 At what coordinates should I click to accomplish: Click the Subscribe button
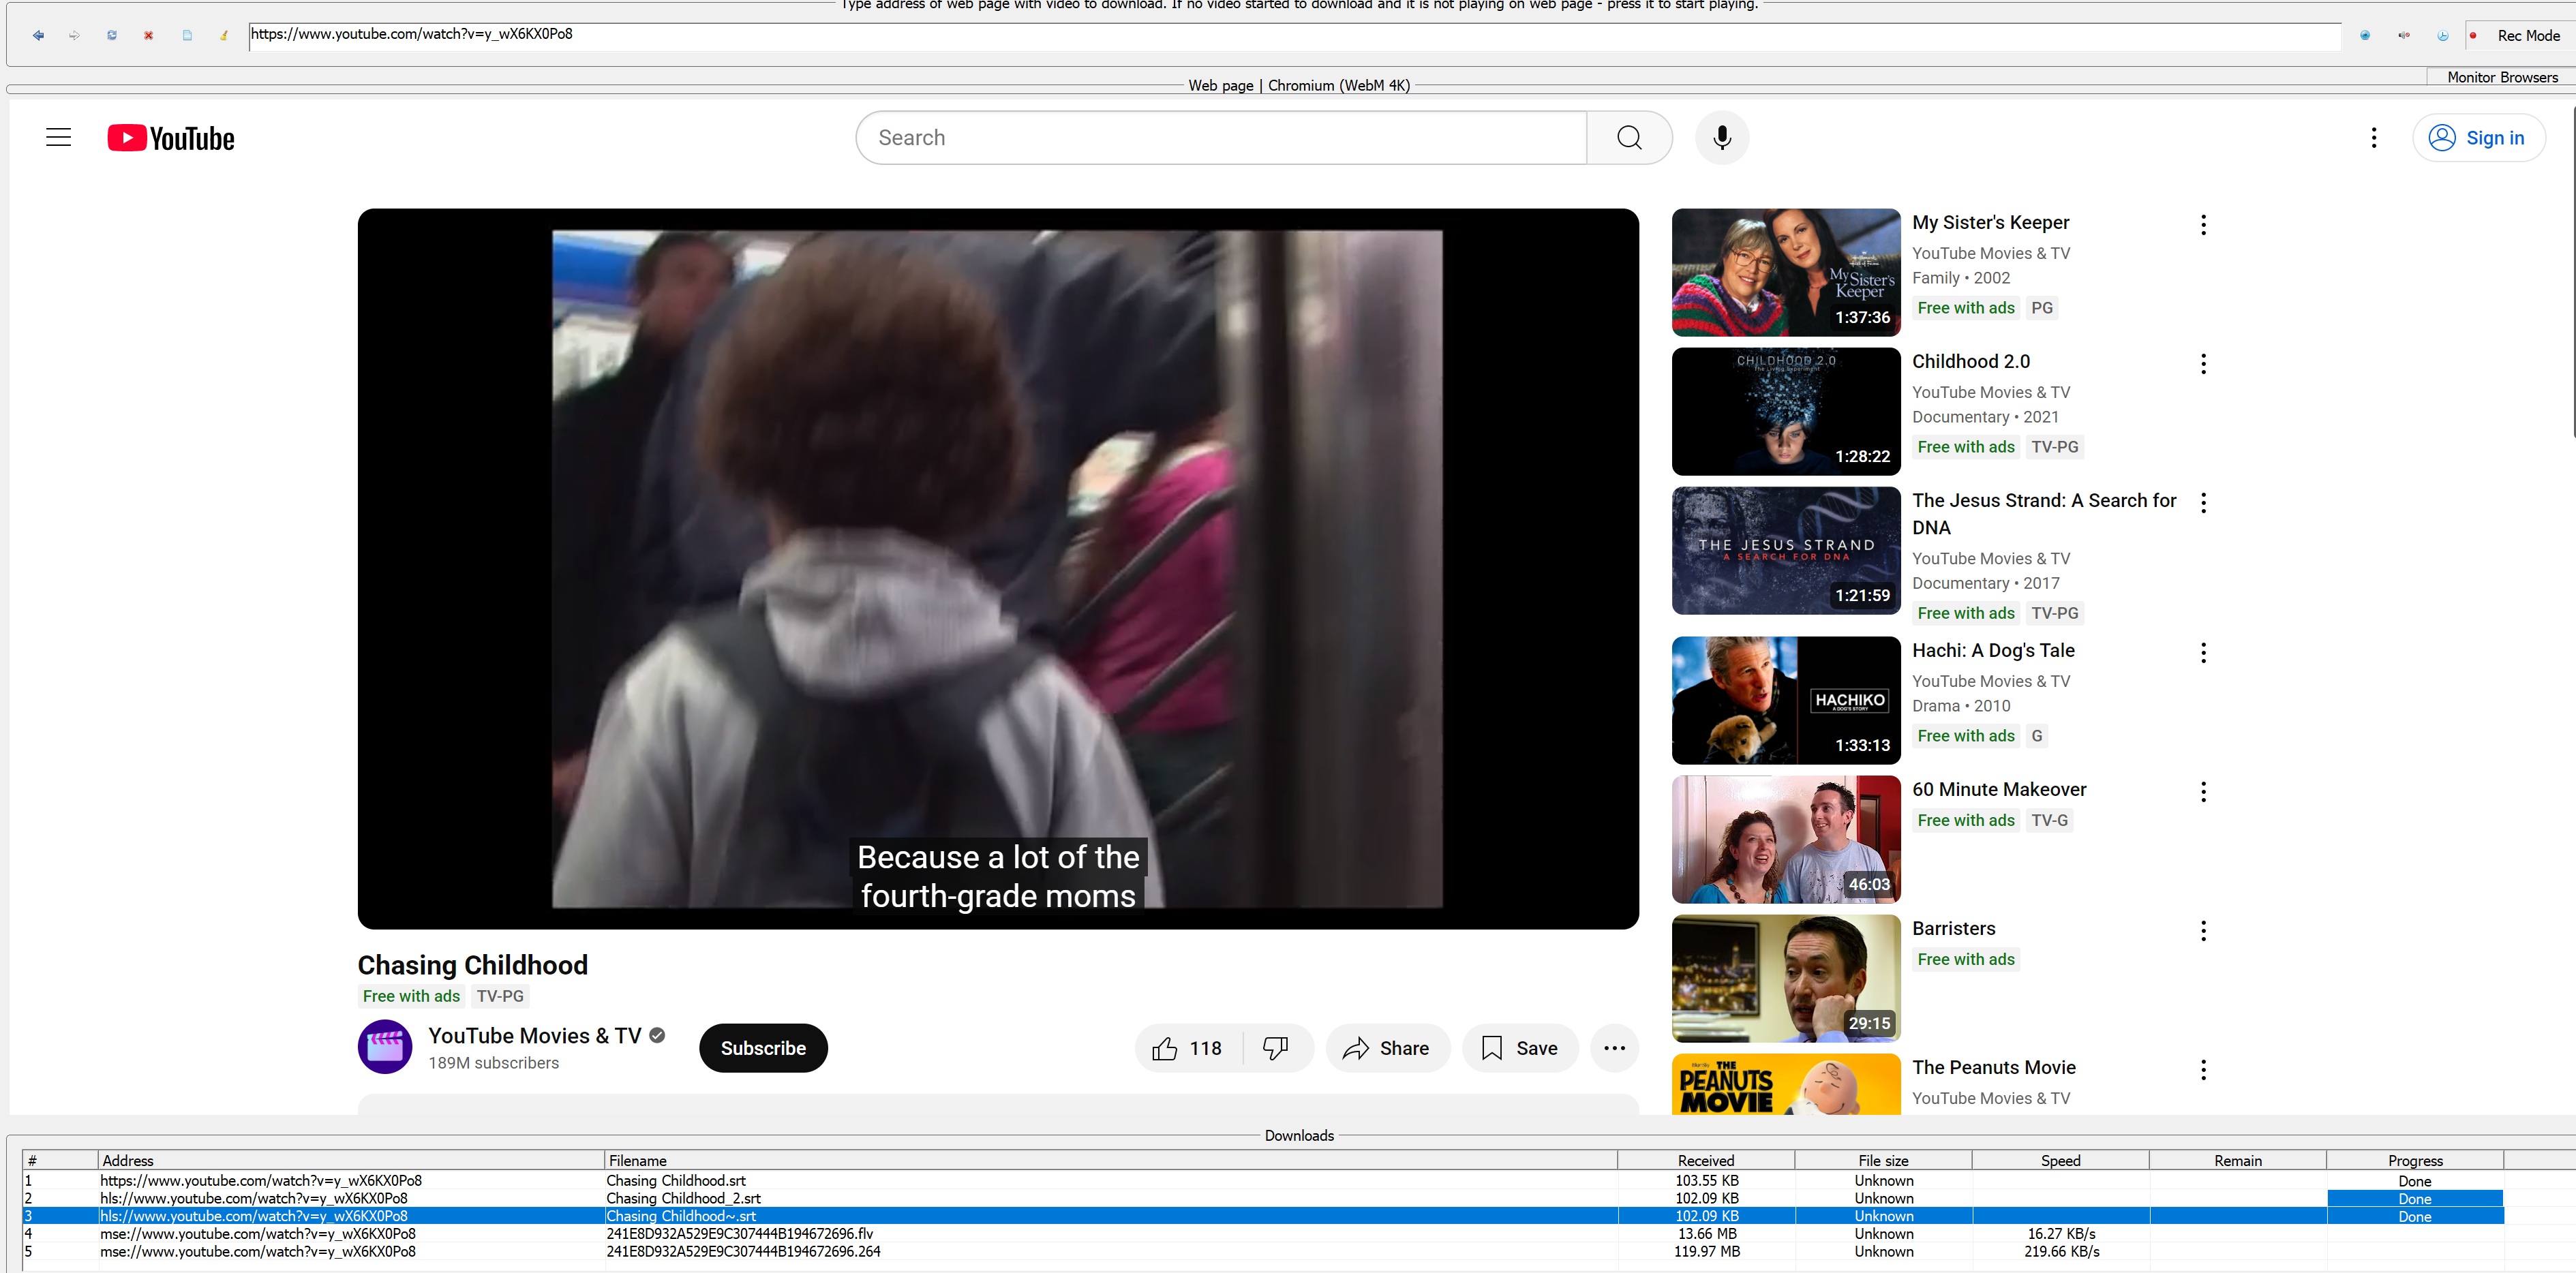(763, 1048)
